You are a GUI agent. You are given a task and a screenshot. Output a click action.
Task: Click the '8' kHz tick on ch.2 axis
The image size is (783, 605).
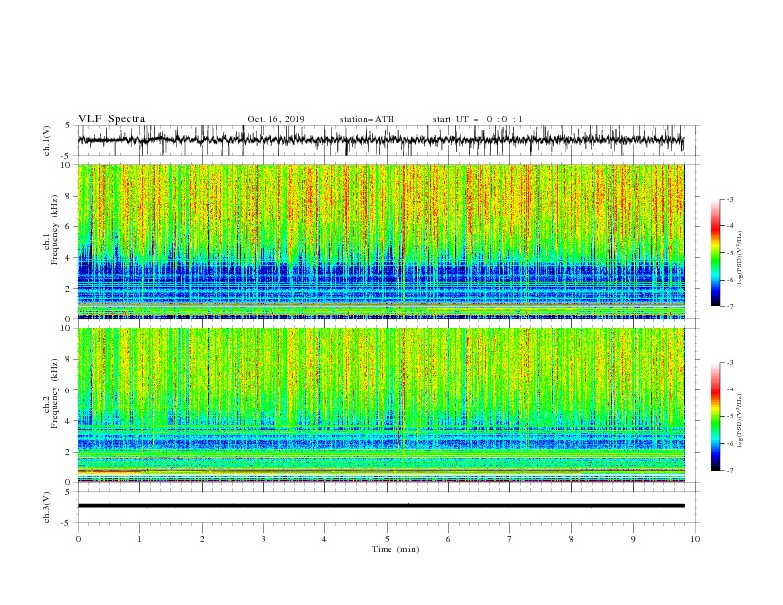point(69,360)
